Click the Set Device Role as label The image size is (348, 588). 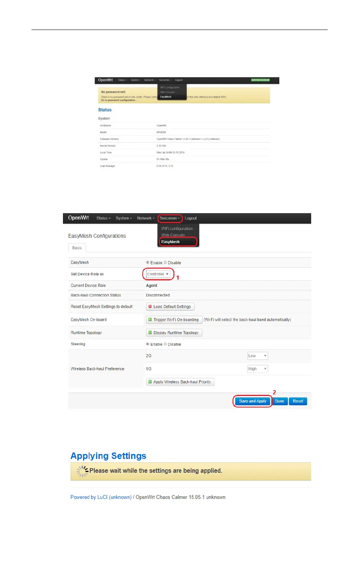click(x=87, y=274)
